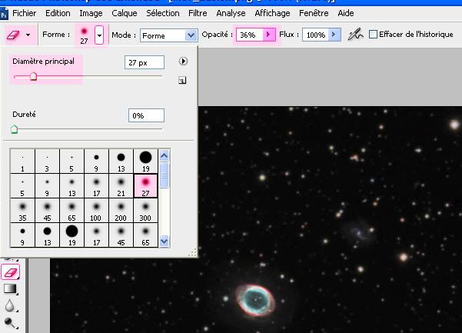Open the Sélection menu
The height and width of the screenshot is (333, 462).
click(x=163, y=13)
